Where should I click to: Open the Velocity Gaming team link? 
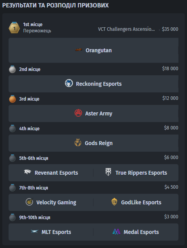point(56,202)
